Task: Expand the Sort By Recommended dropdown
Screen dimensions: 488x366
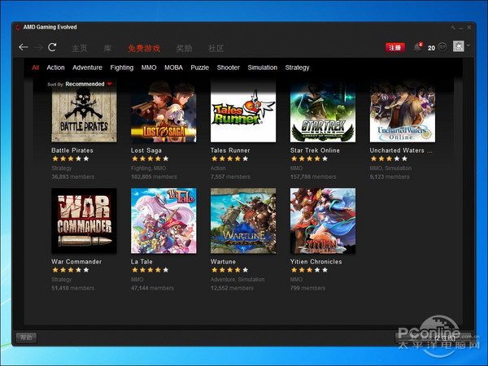Action: point(109,84)
